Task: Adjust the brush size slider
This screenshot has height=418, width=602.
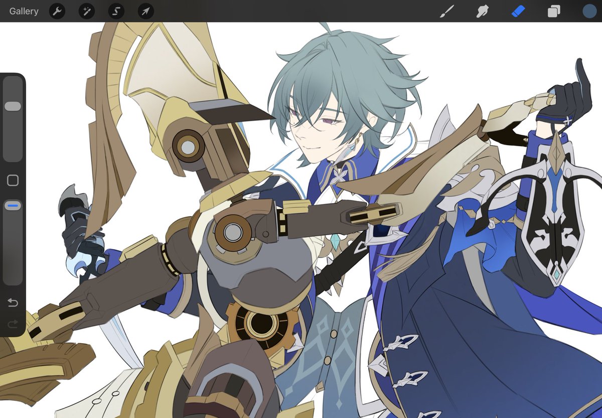Action: (13, 119)
